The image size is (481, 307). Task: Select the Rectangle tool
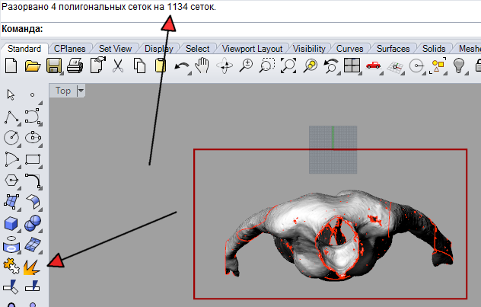[x=33, y=160]
